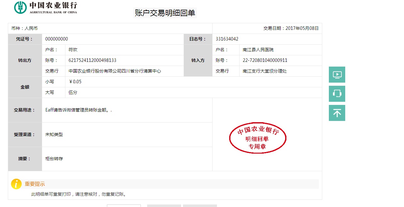Click the red 明细回单专用章 stamp

(258, 139)
